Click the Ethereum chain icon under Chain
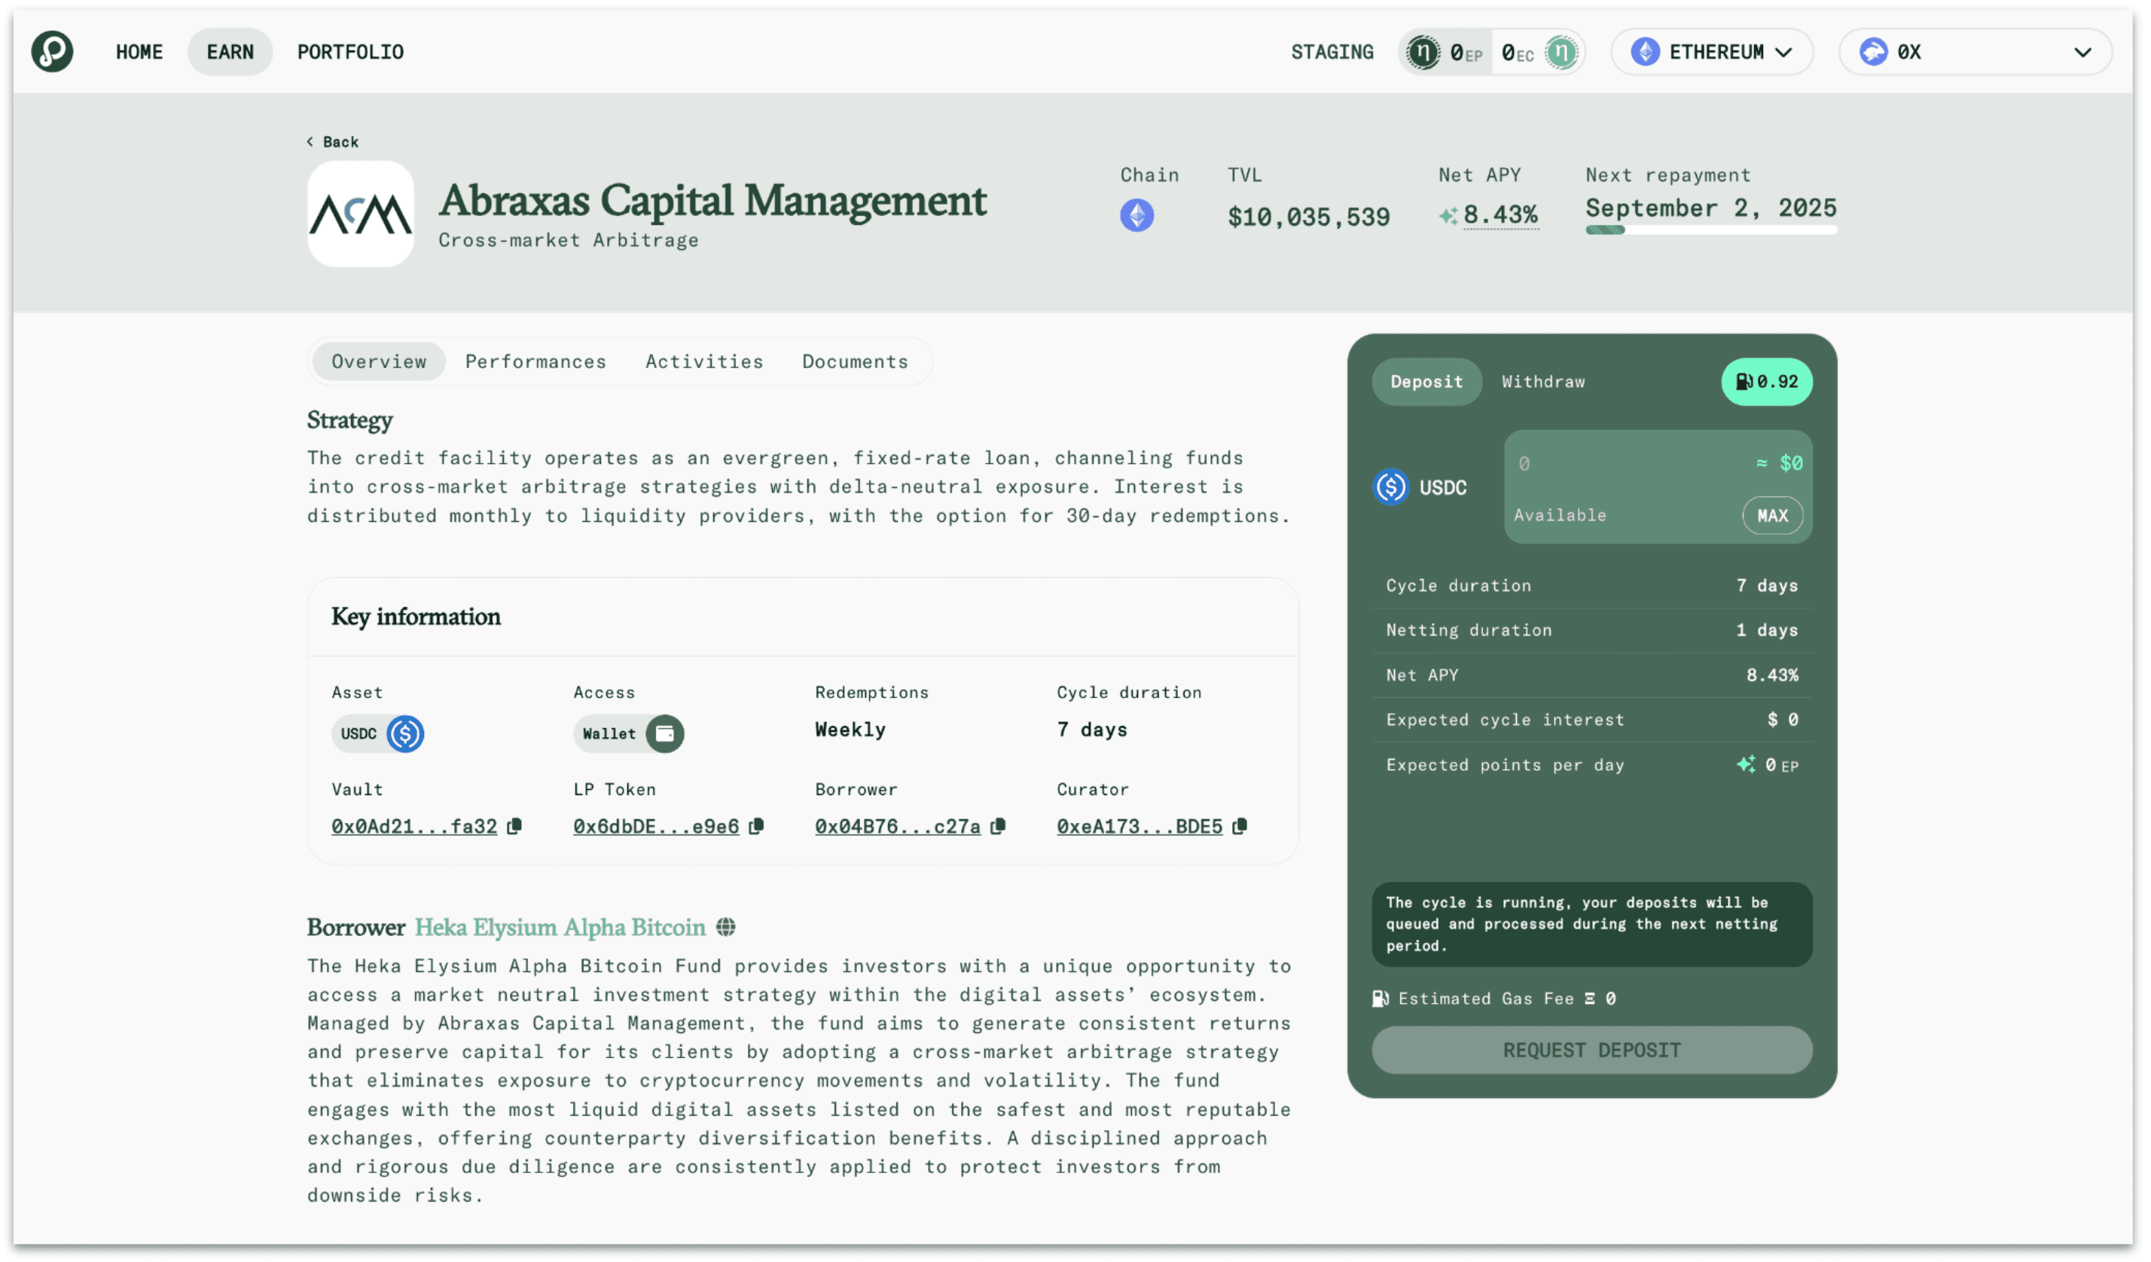The image size is (2151, 1262). (1136, 215)
